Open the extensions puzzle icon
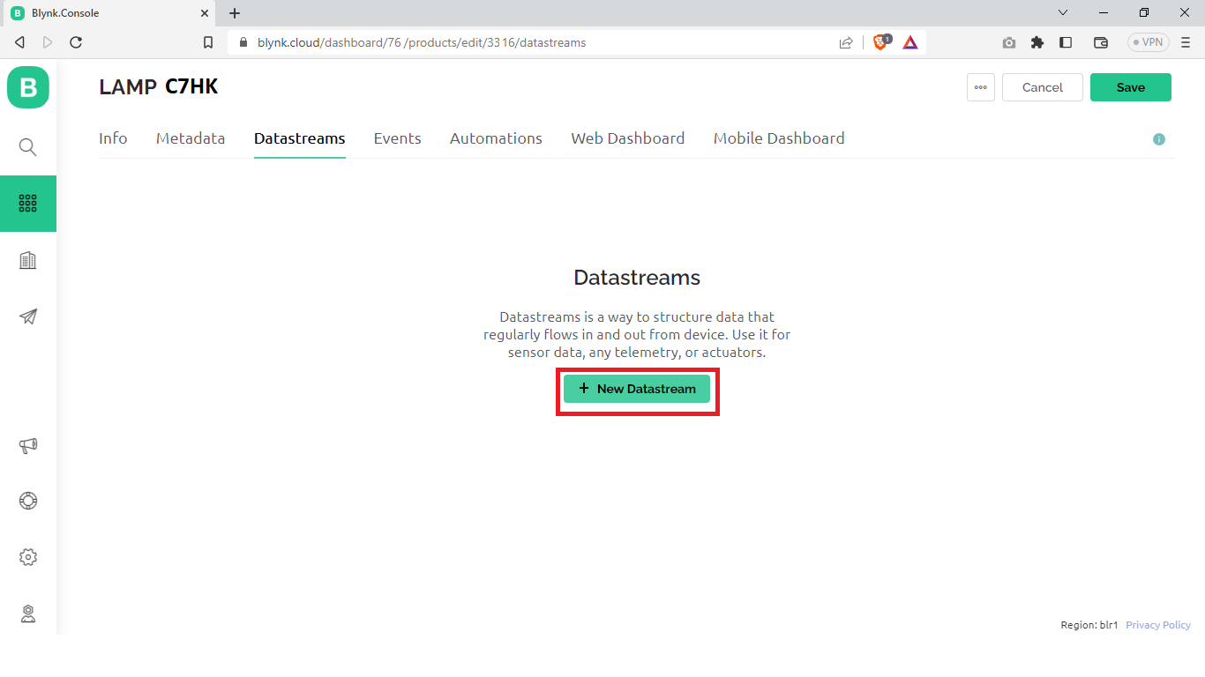This screenshot has width=1205, height=677. click(x=1037, y=42)
